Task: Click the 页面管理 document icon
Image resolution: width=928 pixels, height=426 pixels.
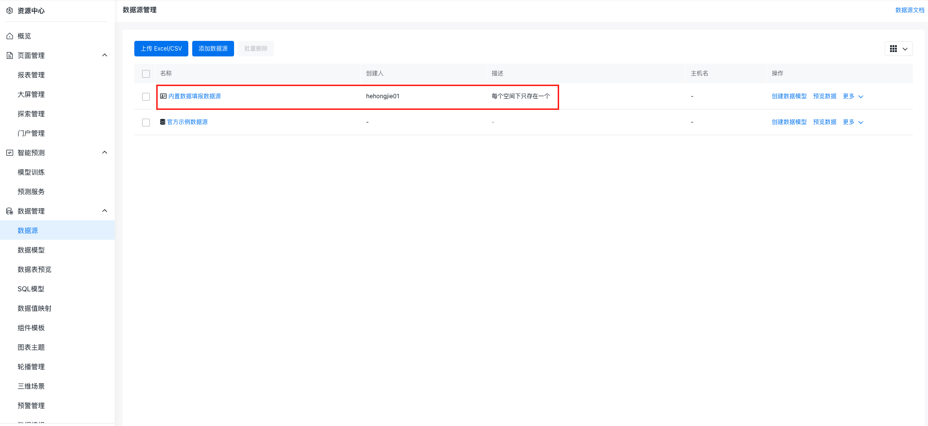Action: pos(9,55)
